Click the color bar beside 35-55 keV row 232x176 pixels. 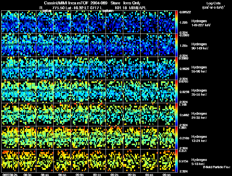pos(176,91)
